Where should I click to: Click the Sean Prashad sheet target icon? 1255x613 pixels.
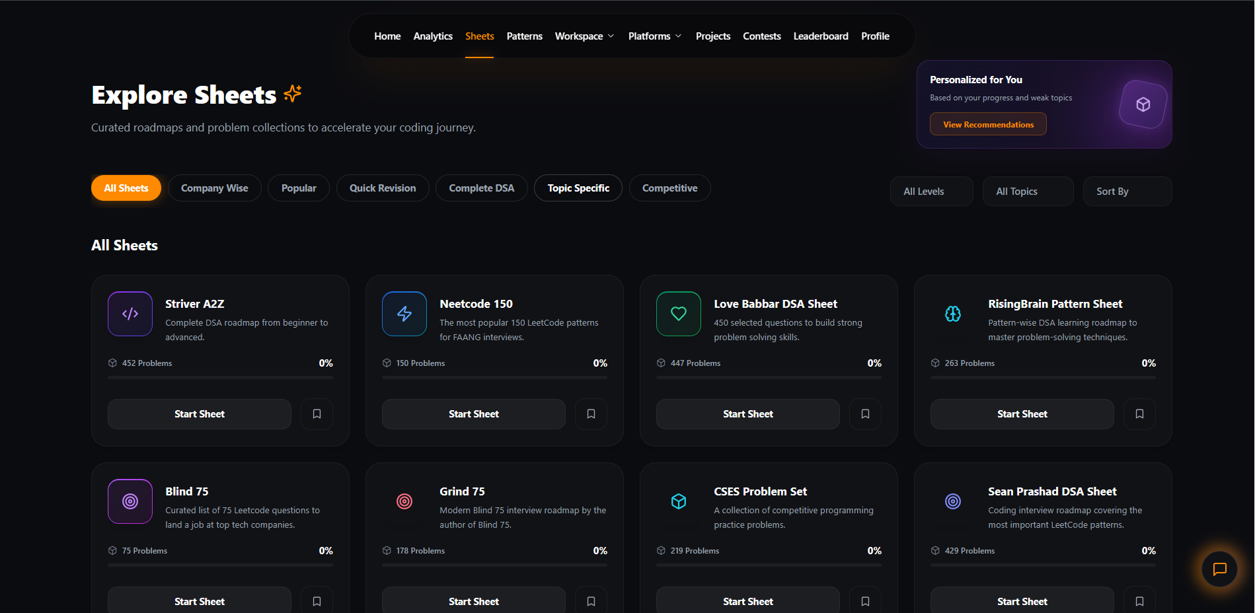point(953,501)
